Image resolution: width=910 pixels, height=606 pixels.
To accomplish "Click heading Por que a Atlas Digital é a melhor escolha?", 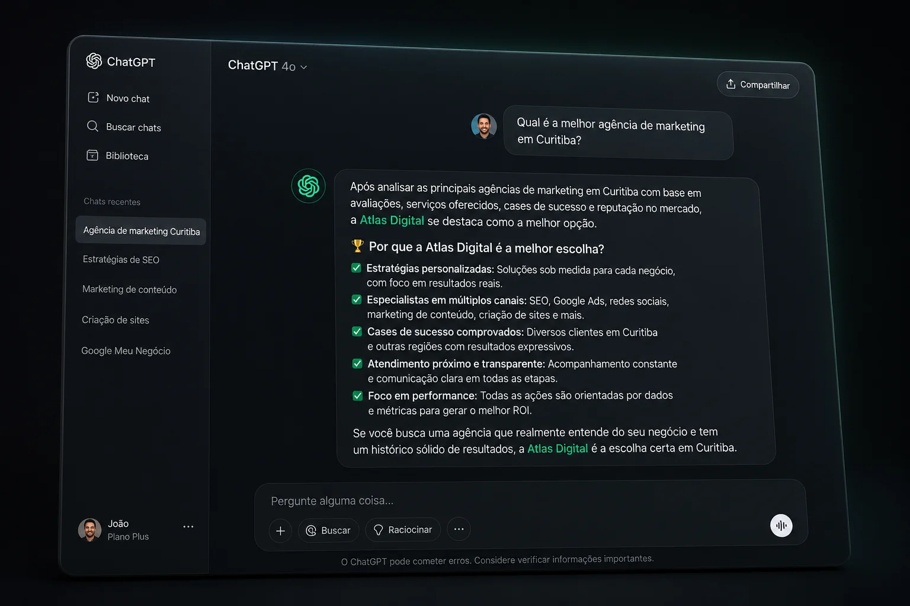I will (486, 248).
